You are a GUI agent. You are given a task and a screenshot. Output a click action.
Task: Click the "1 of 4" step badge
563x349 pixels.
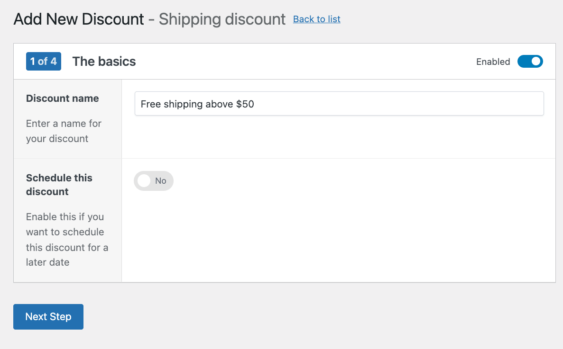[44, 62]
